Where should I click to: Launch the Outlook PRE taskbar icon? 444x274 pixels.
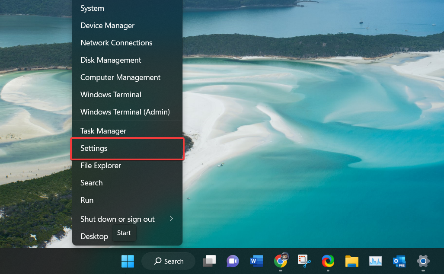coord(399,261)
